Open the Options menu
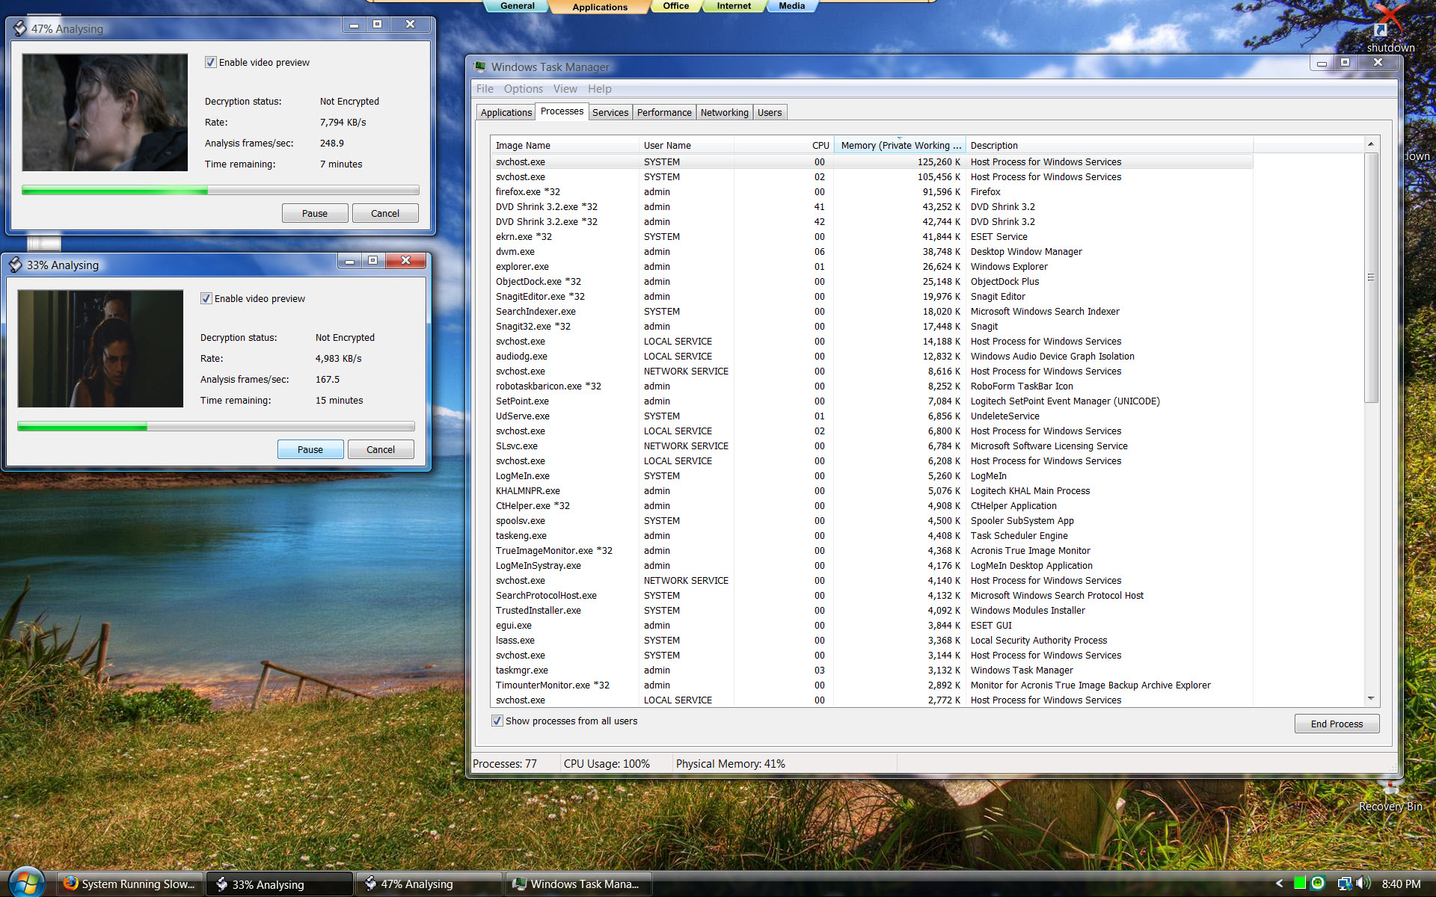 pos(524,89)
